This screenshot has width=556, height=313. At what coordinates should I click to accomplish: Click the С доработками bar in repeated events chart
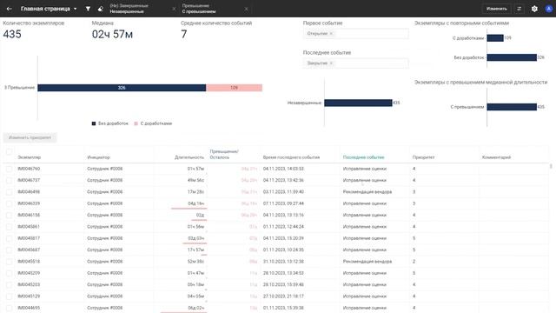pyautogui.click(x=495, y=38)
